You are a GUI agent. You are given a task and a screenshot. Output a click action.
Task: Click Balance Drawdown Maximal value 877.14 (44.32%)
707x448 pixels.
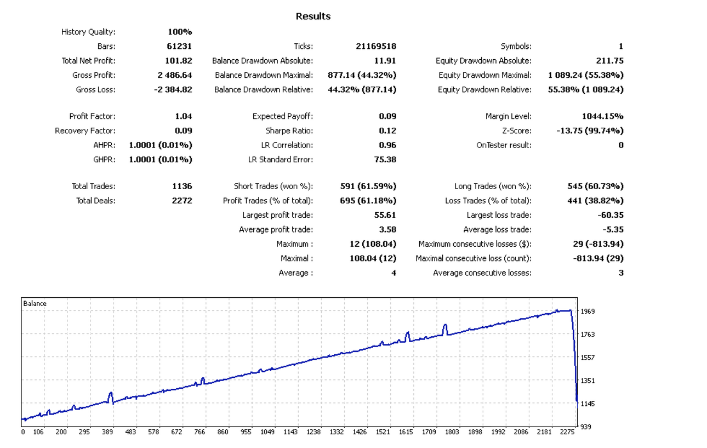coord(362,75)
